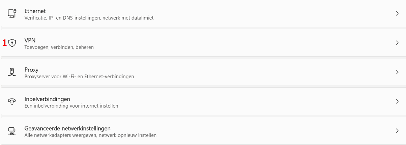Image resolution: width=406 pixels, height=145 pixels.
Task: Click 'Een inbelverbinding voor internet instellen' text
Action: pyautogui.click(x=71, y=106)
